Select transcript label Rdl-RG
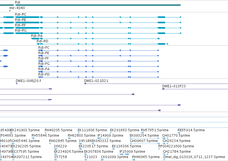 pos(21,31)
